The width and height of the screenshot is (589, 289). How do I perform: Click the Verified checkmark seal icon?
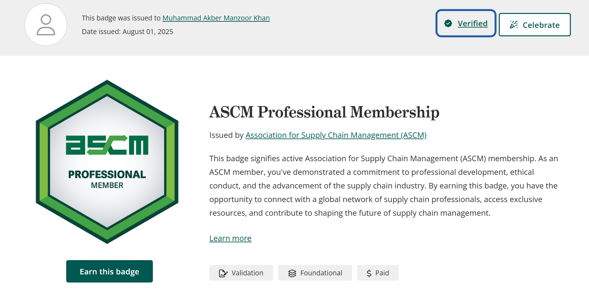click(x=448, y=23)
